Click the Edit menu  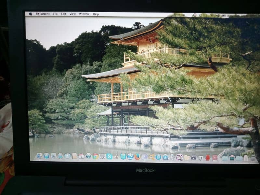coord(63,14)
